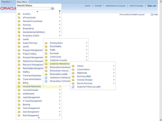Expand the Conversations submenu arrow
Screen dimensions: 162x121
[114, 69]
